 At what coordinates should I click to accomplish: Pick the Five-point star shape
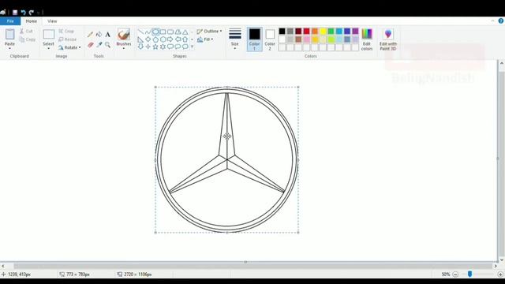click(155, 47)
